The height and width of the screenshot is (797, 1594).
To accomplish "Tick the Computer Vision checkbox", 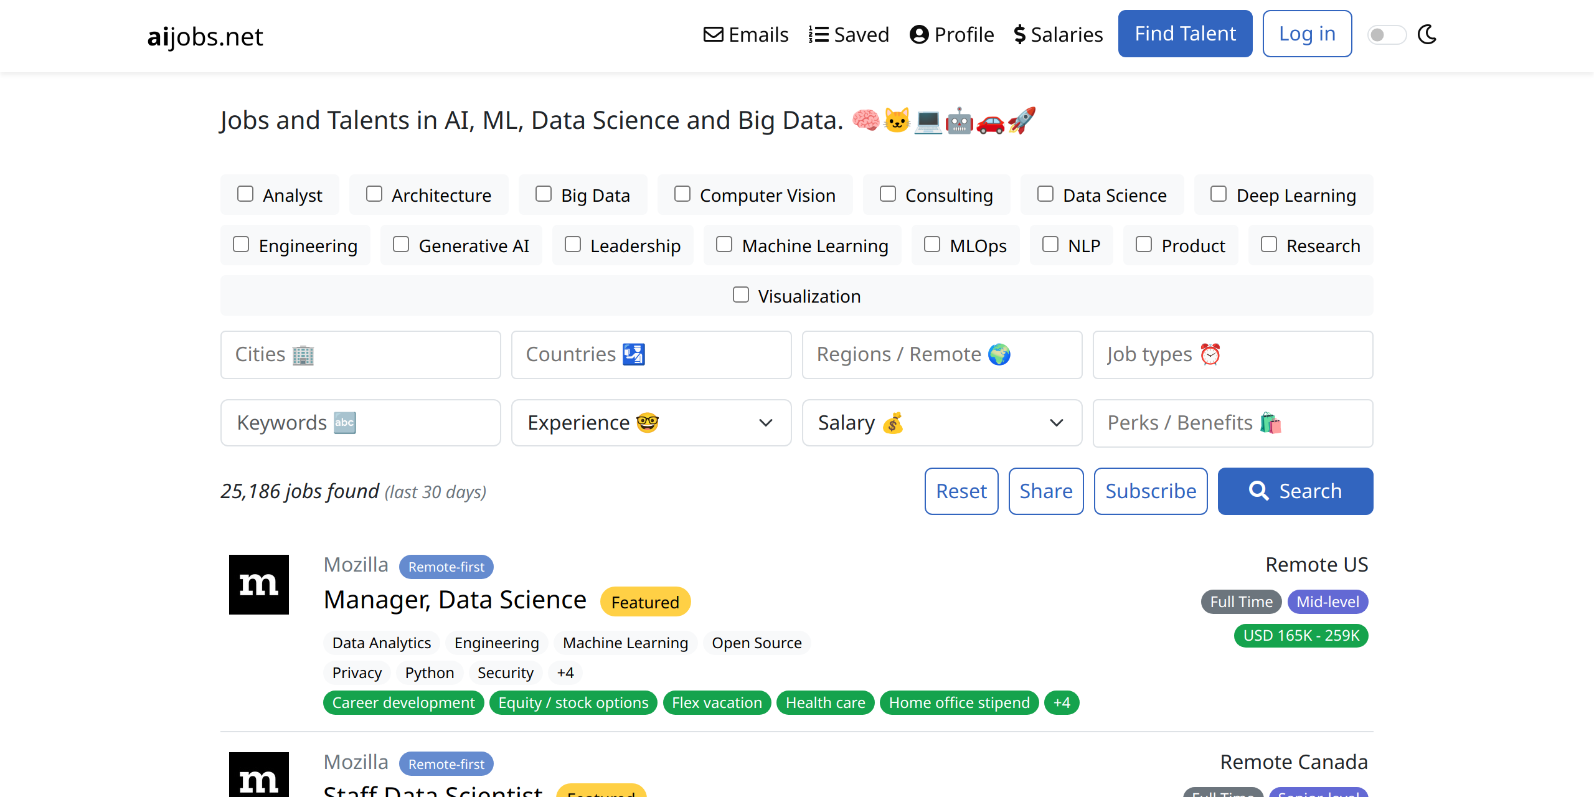I will [x=682, y=194].
